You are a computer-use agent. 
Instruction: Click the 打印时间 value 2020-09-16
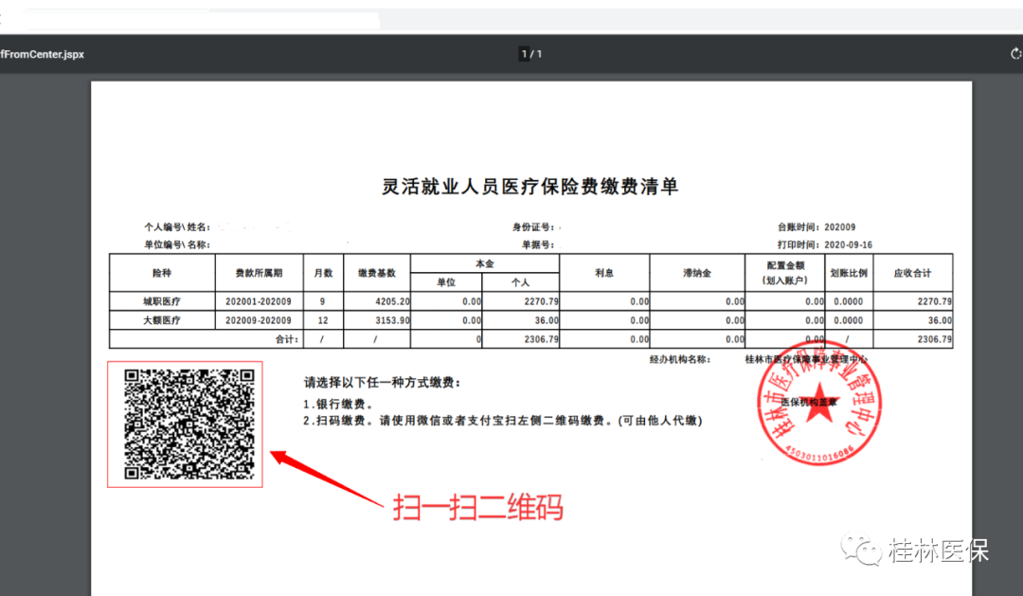coord(848,244)
